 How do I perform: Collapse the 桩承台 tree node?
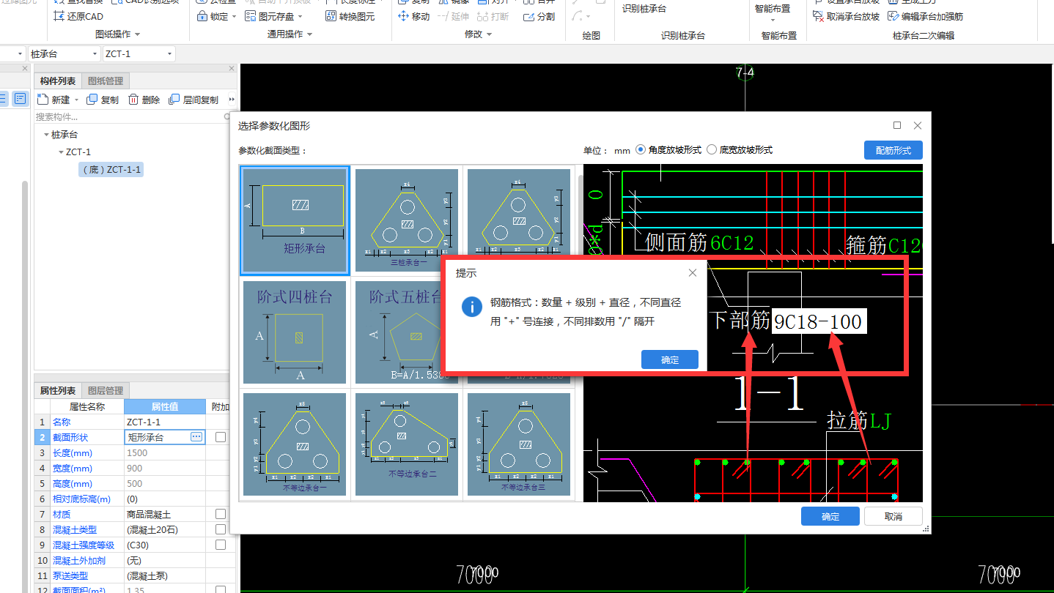coord(47,135)
